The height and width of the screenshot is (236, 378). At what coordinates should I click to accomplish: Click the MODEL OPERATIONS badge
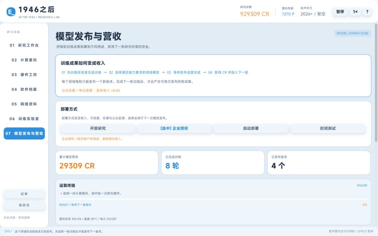pyautogui.click(x=352, y=33)
